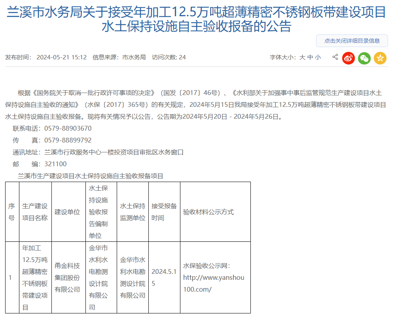Viewport: 396px width, 317px height.
Task: Click the fax number 0579-88899792
Action: click(x=68, y=140)
